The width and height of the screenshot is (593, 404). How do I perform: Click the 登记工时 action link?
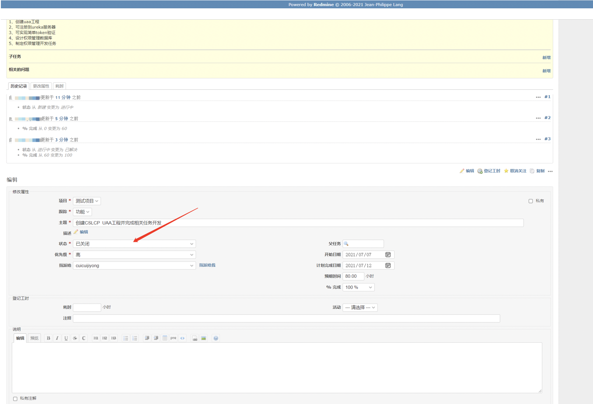pos(489,171)
